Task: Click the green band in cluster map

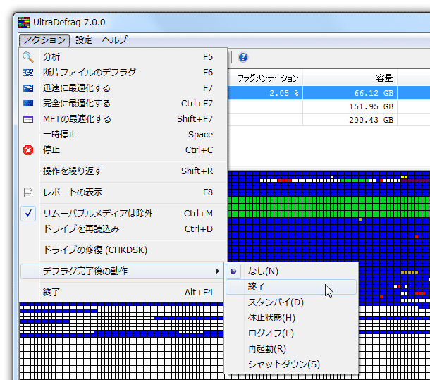Action: click(x=328, y=207)
